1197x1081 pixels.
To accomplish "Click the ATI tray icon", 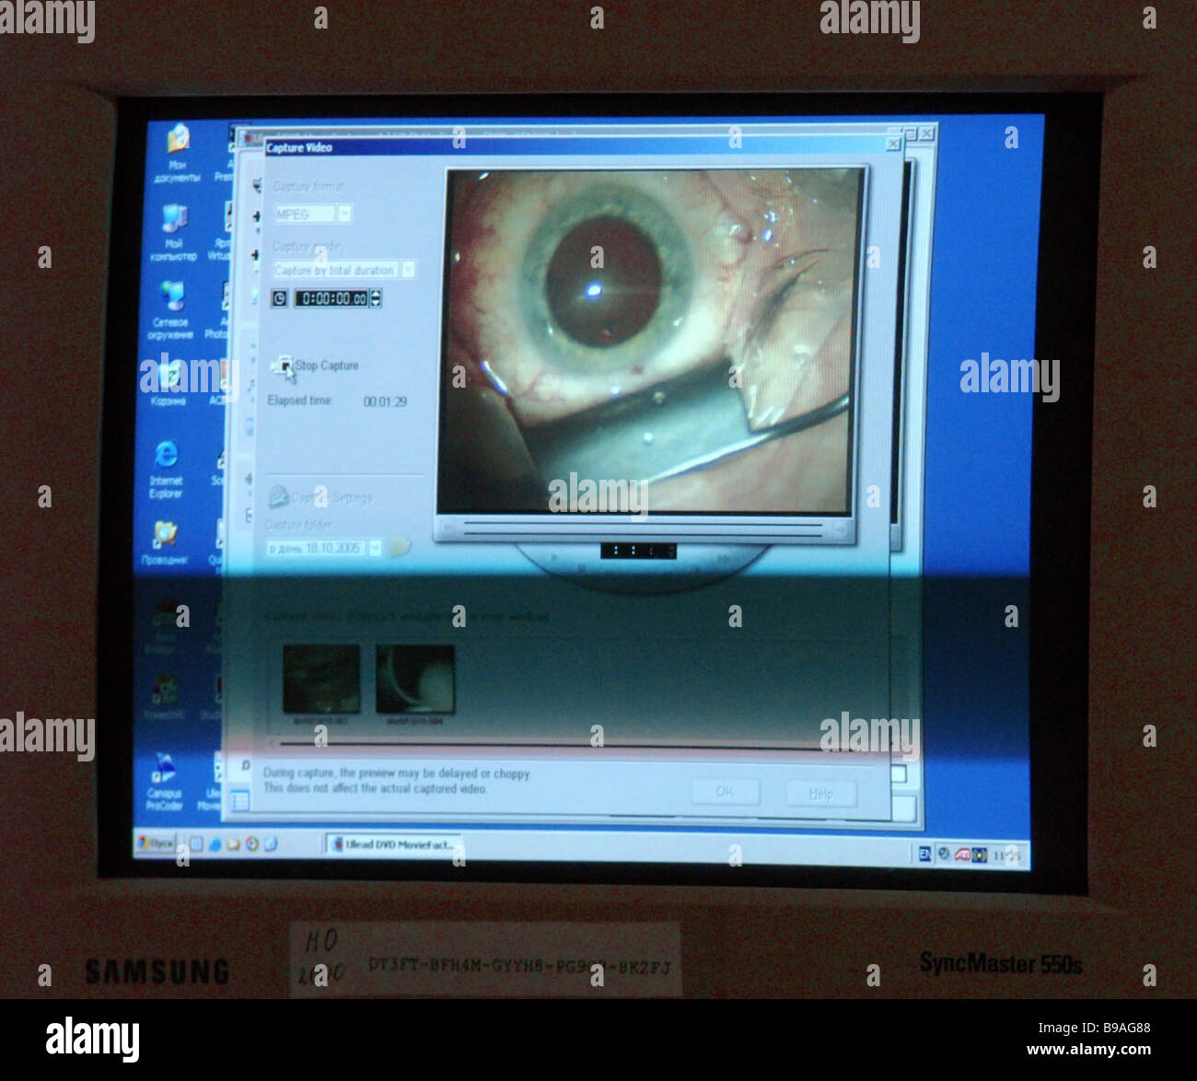I will pos(962,854).
